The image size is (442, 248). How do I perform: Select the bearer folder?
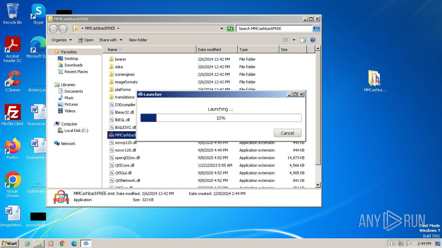coord(121,59)
